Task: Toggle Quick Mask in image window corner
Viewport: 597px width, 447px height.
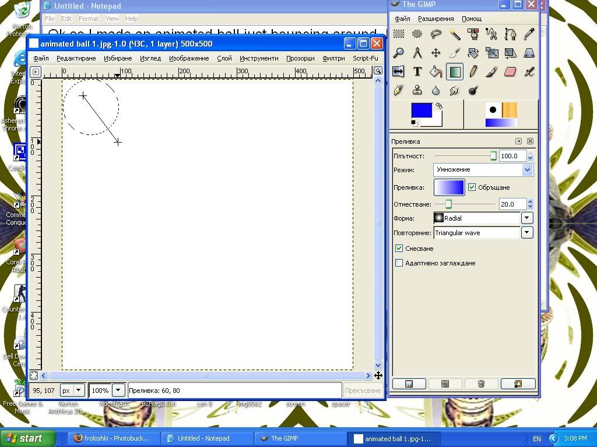Action: pos(34,375)
